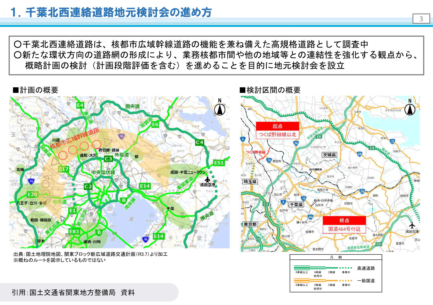Select the E51 marker on right map
This screenshot has height=305, width=433.
[x=379, y=244]
